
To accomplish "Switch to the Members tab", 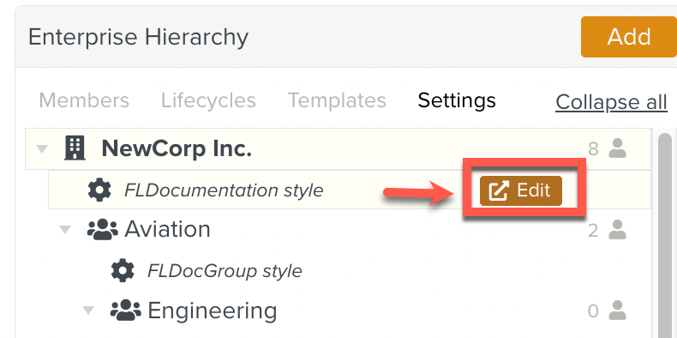I will click(x=84, y=100).
